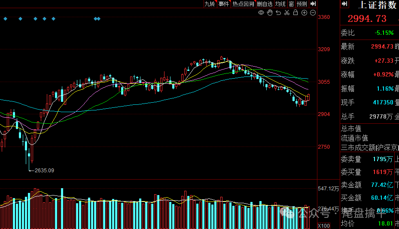The width and height of the screenshot is (399, 229).
Task: Click the 三市成交额(沪深京) label
Action: pos(370,147)
